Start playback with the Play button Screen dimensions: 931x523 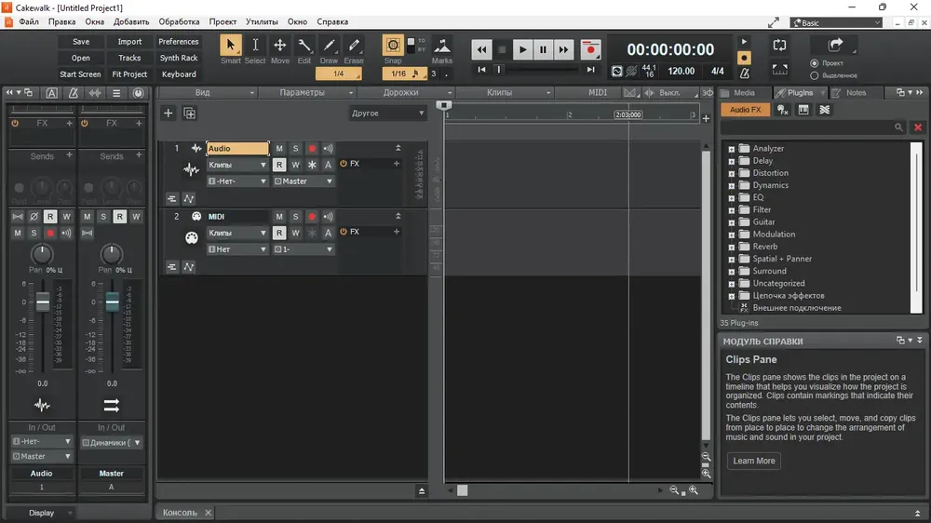(522, 50)
